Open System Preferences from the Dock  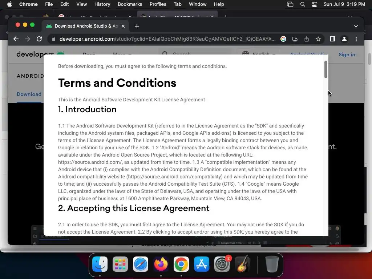click(x=222, y=264)
